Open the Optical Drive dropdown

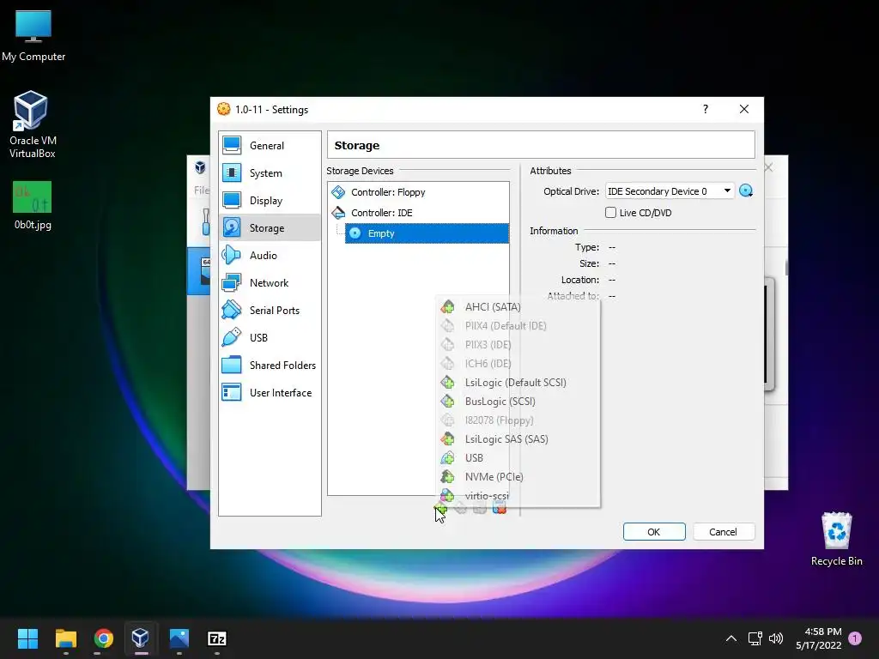(x=670, y=191)
